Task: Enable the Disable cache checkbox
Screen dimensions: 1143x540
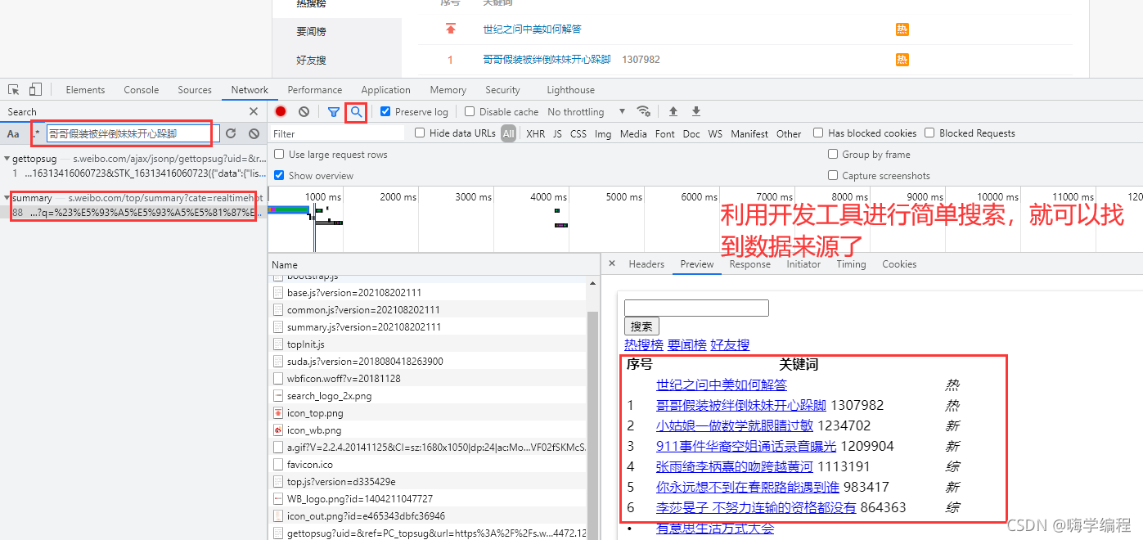Action: pyautogui.click(x=469, y=111)
